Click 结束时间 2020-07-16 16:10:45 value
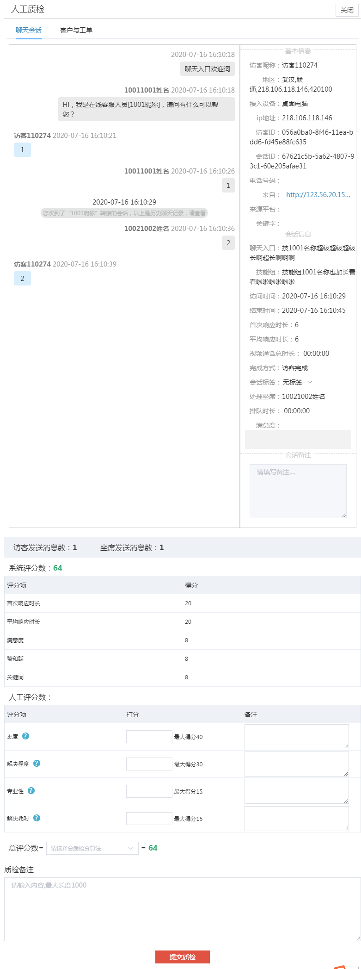The image size is (361, 969). (314, 311)
